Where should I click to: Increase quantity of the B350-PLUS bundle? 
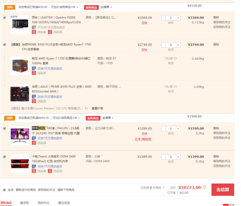pos(178,45)
